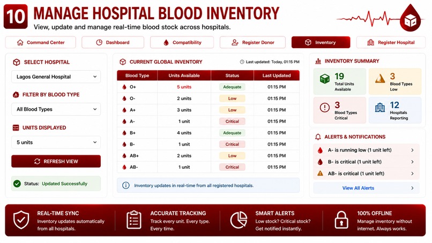
Task: Sort by Units Available column header
Action: tap(184, 75)
